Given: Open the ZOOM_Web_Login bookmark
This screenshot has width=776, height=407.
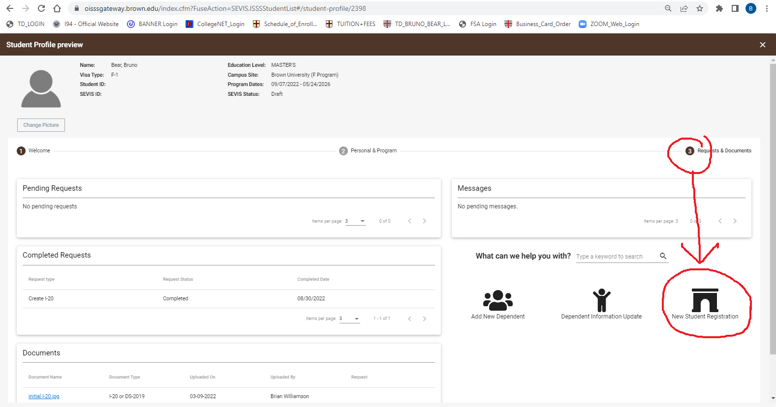Looking at the screenshot, I should tap(609, 24).
